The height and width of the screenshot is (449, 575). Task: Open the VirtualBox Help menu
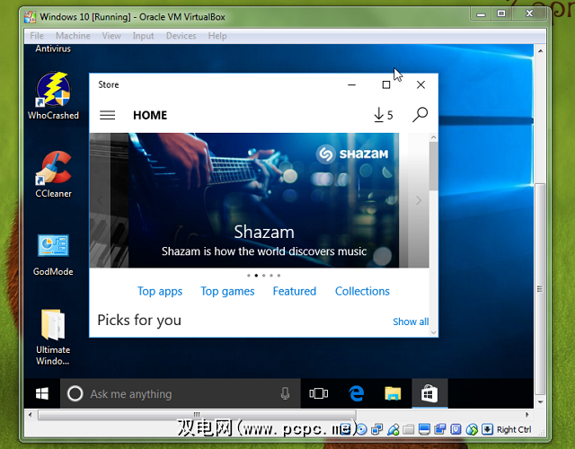217,36
